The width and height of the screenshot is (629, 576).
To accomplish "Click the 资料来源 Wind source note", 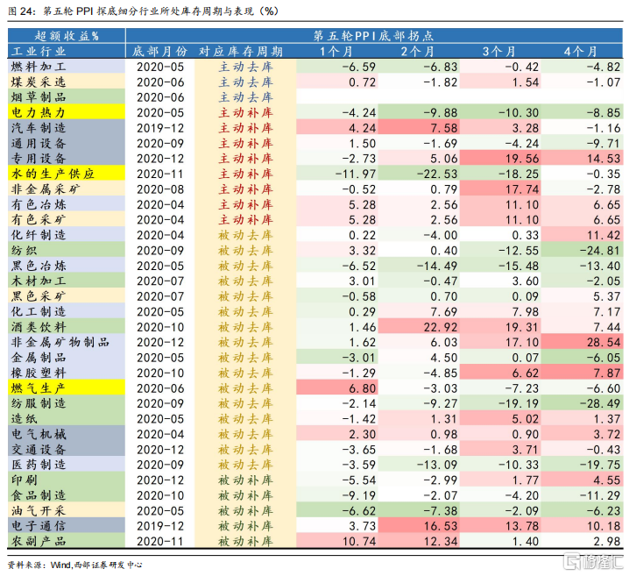I will (75, 565).
